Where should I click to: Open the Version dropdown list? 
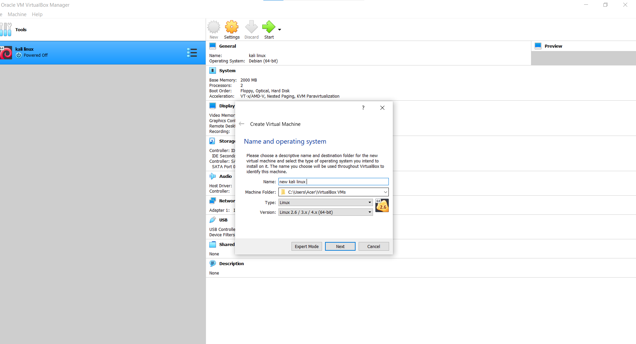pyautogui.click(x=325, y=212)
